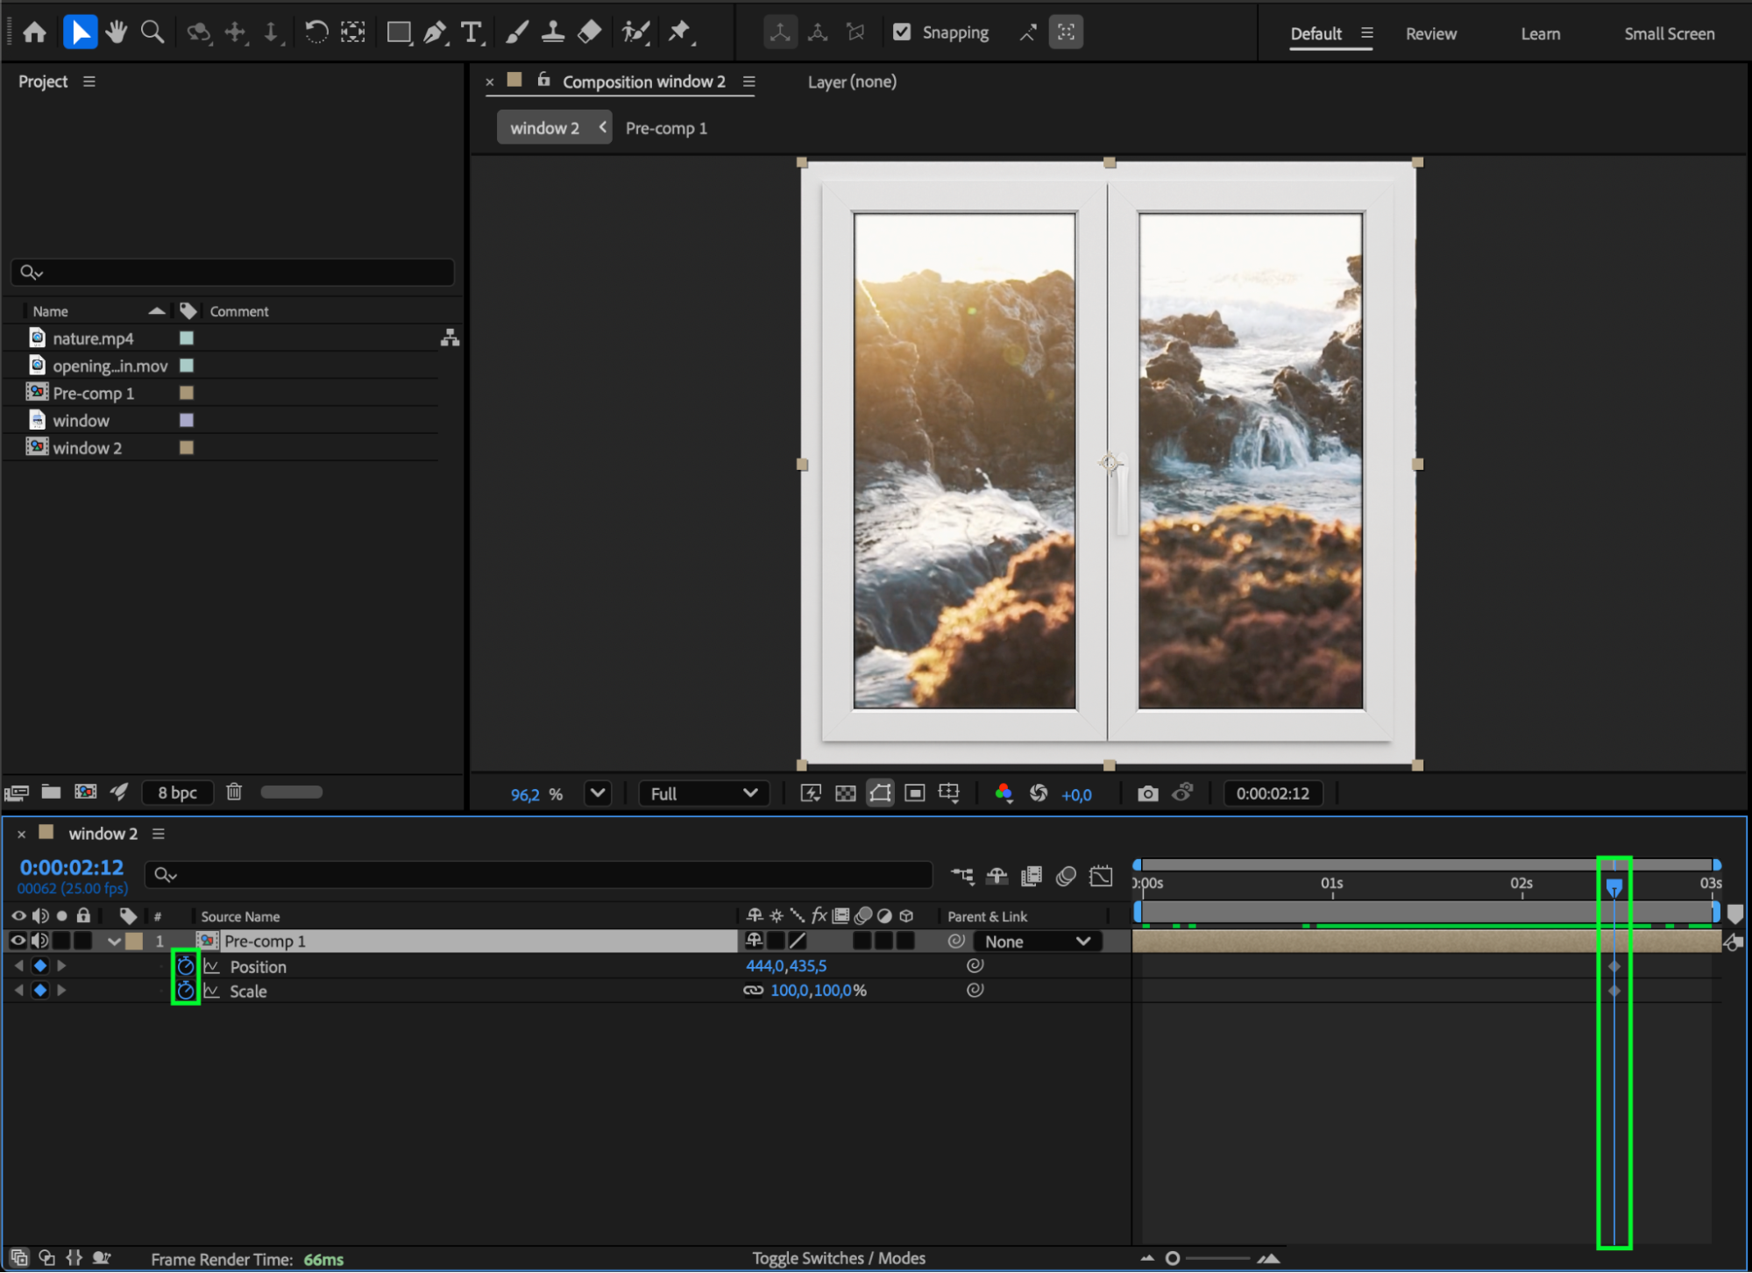The image size is (1752, 1273).
Task: Click Toggle Switches / Modes button
Action: (x=838, y=1258)
